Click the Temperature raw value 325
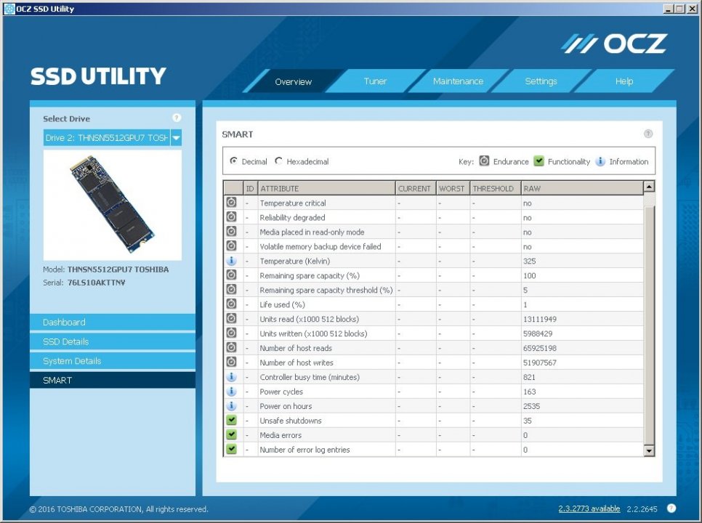This screenshot has height=523, width=702. pos(529,261)
